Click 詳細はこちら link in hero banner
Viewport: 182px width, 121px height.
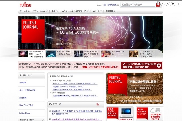click(63, 44)
